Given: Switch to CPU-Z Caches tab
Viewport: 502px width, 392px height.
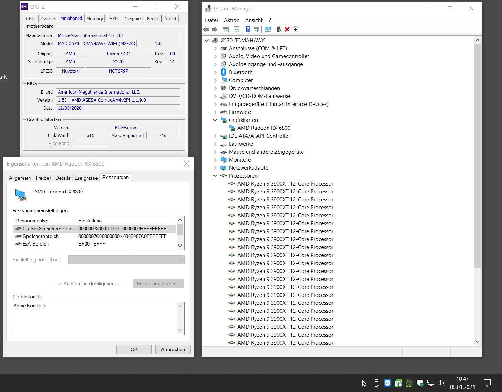Looking at the screenshot, I should (48, 18).
